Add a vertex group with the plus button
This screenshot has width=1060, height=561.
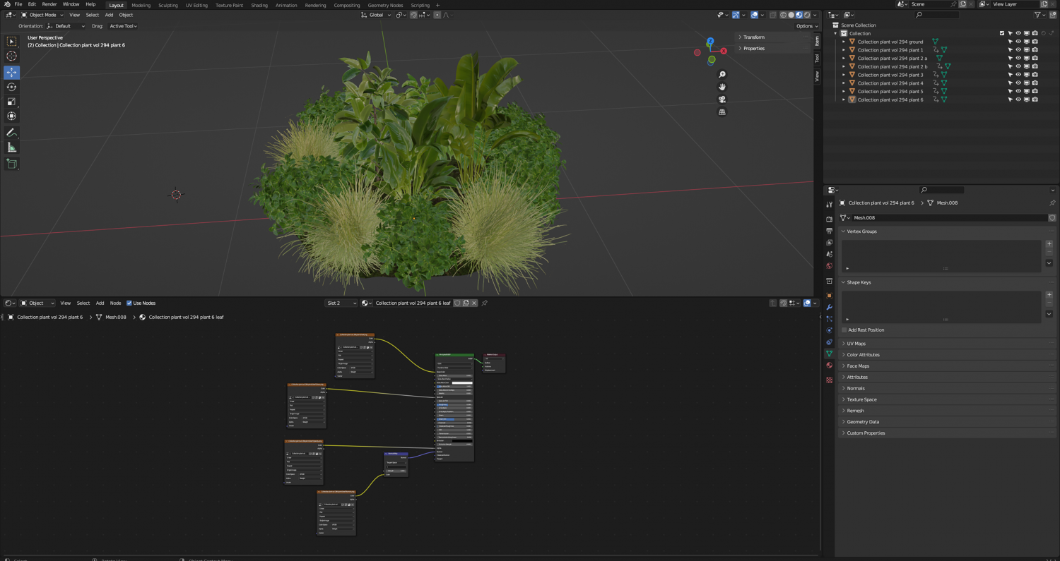pos(1049,244)
